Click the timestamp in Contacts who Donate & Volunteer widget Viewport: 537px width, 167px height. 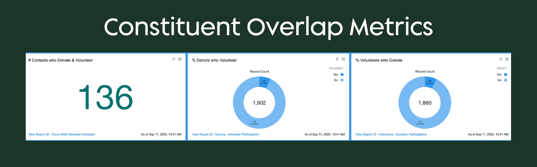click(161, 134)
